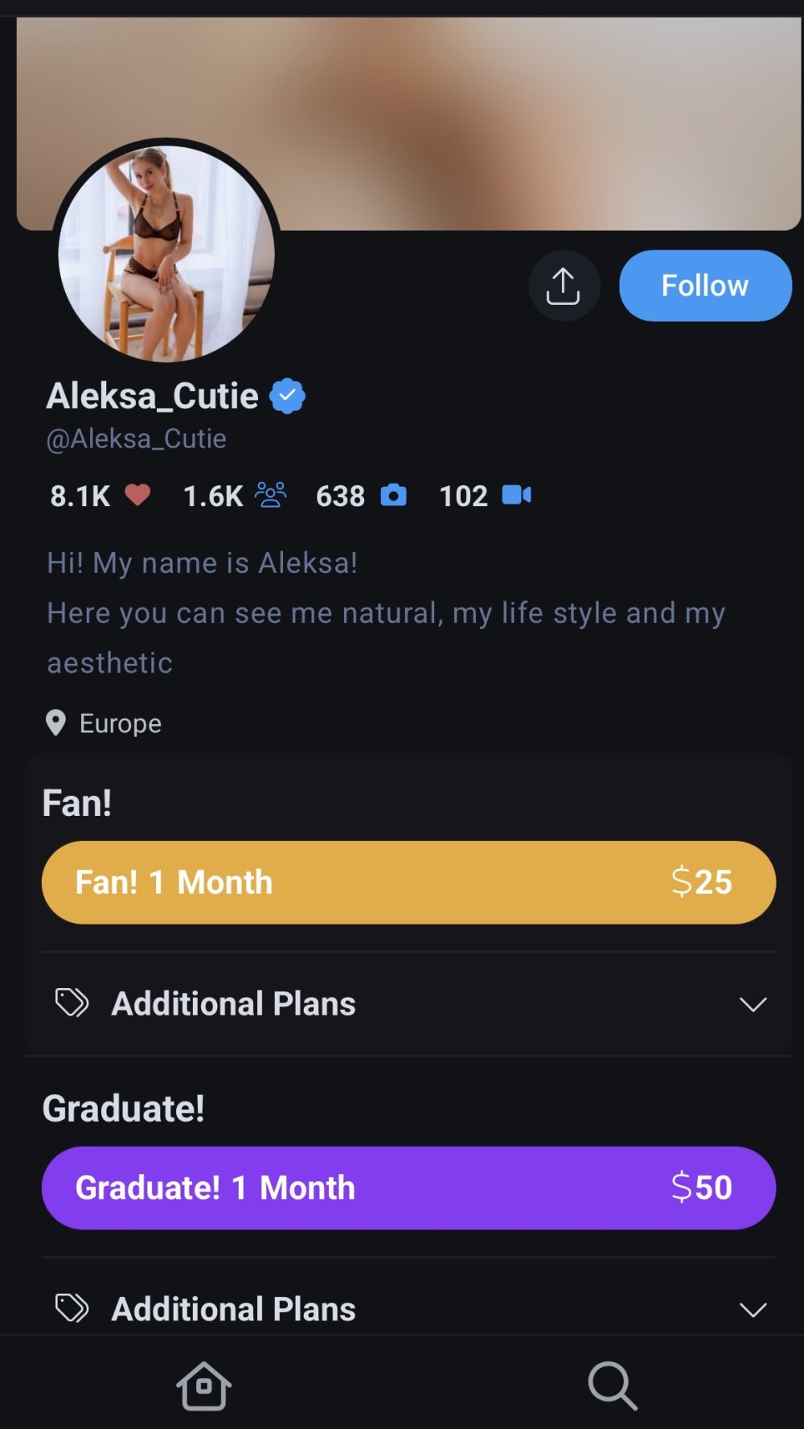
Task: Click the blue Follow button
Action: click(704, 286)
